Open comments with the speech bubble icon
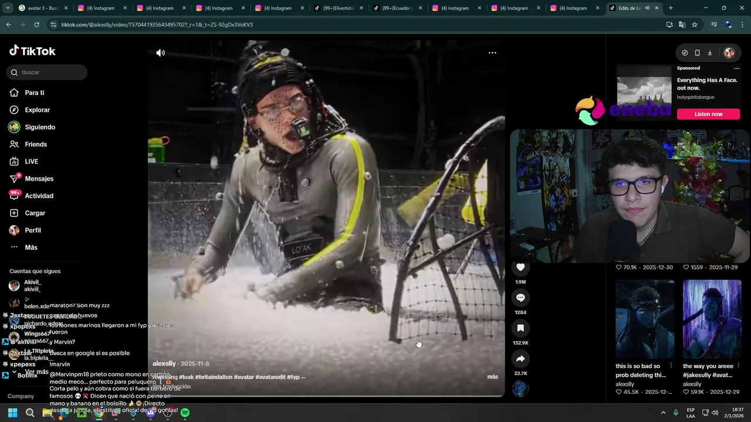This screenshot has width=751, height=422. (x=520, y=298)
